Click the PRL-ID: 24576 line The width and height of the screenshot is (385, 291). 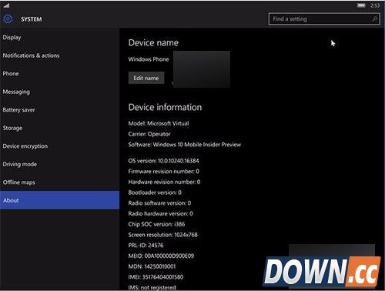coord(146,246)
